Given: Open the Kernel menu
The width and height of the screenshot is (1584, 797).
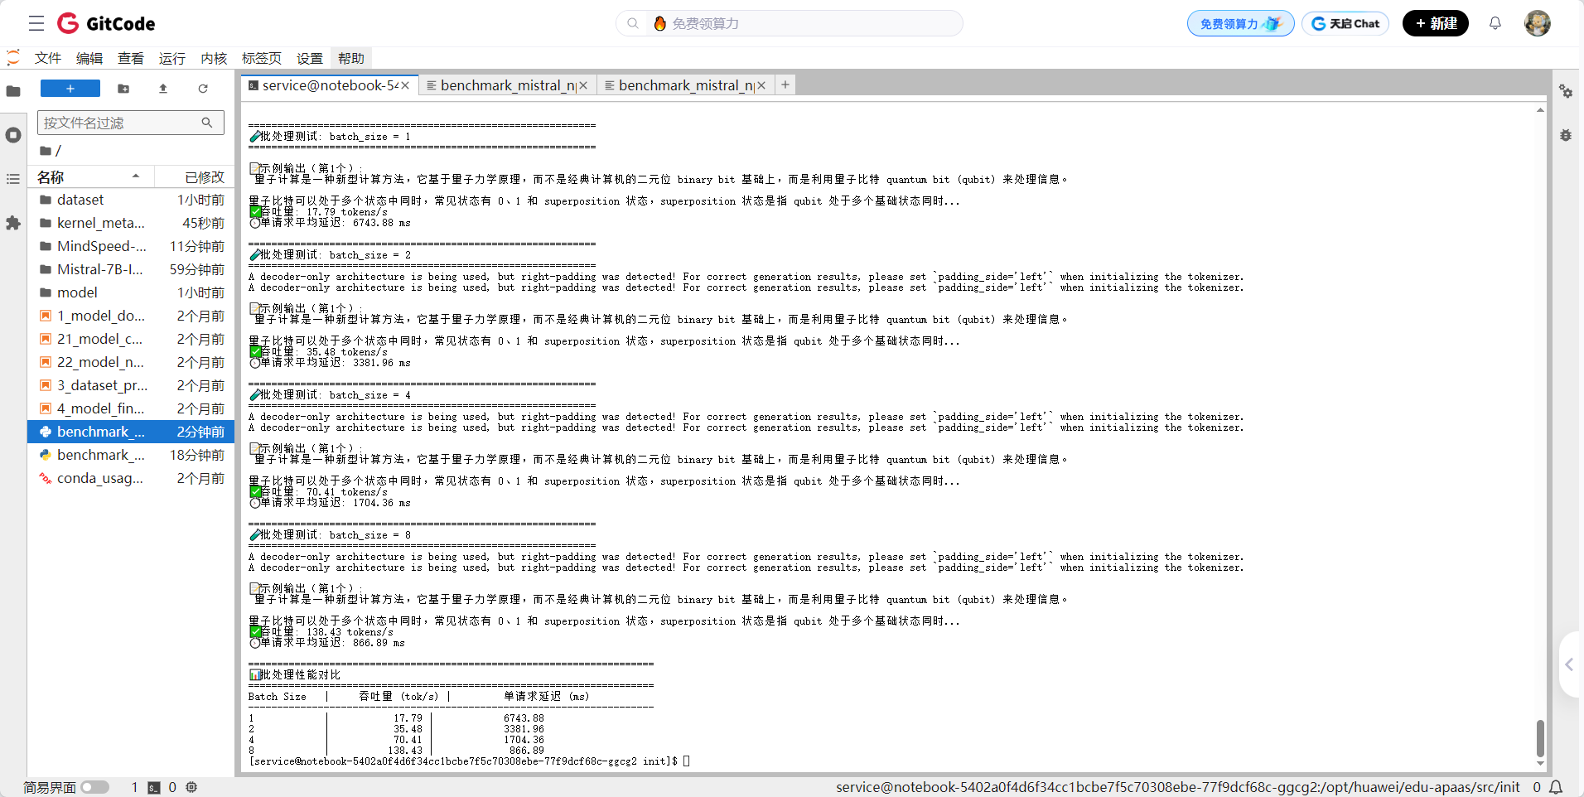Looking at the screenshot, I should coord(214,58).
